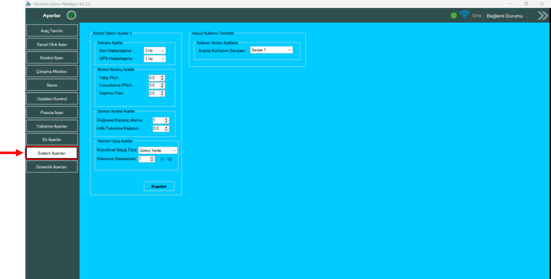Increase Doğrusal Kazanç Atama value
Viewport: 551px width, 279px height.
coord(167,119)
